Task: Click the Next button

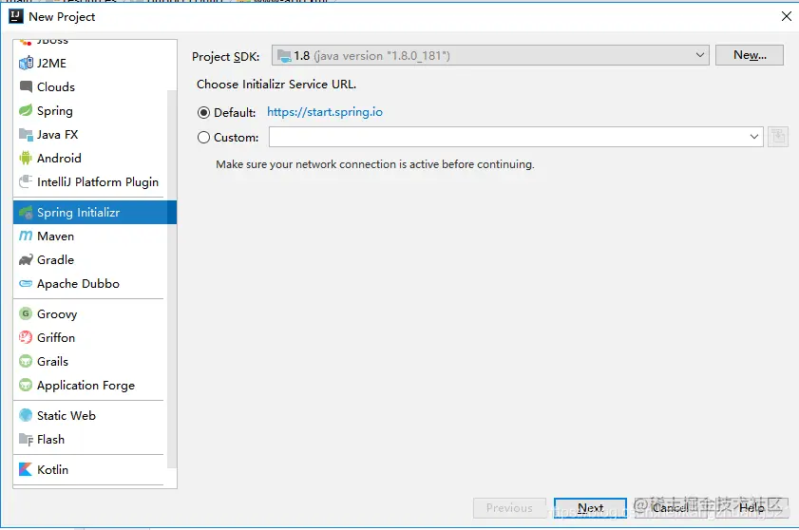Action: (590, 507)
